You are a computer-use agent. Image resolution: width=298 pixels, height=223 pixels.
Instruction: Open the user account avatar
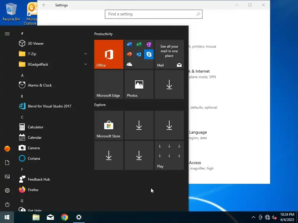tap(7, 149)
